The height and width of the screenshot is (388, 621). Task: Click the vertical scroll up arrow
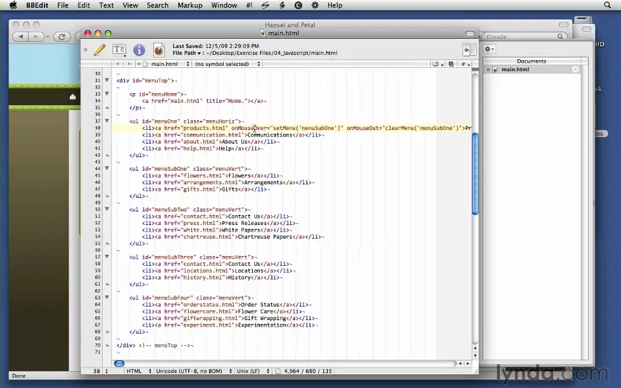[475, 348]
